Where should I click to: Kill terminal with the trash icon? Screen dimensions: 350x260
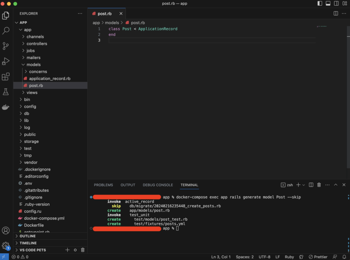pos(319,185)
